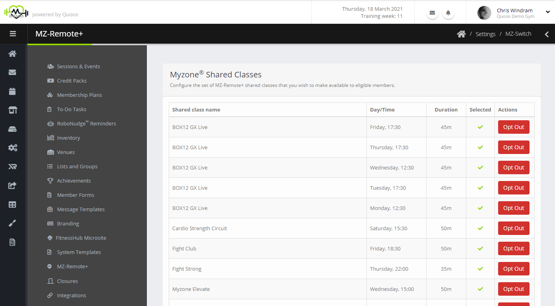Open the brush icon in left sidebar
The width and height of the screenshot is (555, 306).
tap(13, 223)
